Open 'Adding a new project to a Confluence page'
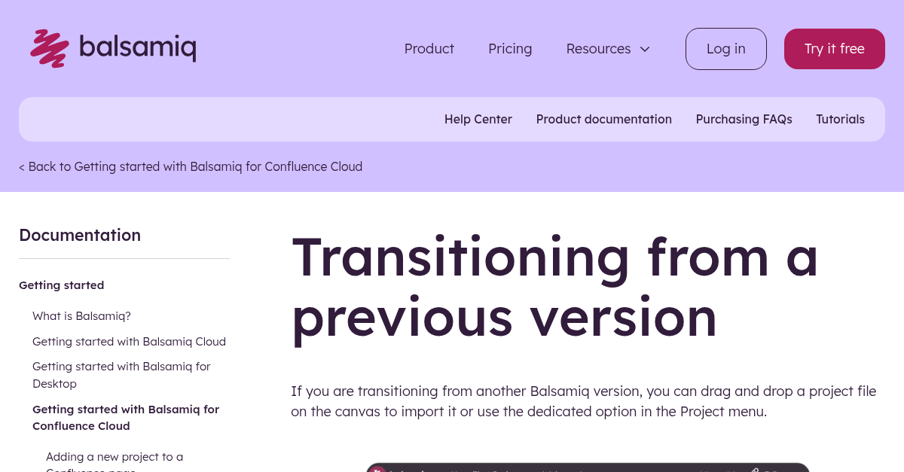This screenshot has width=904, height=472. (115, 460)
